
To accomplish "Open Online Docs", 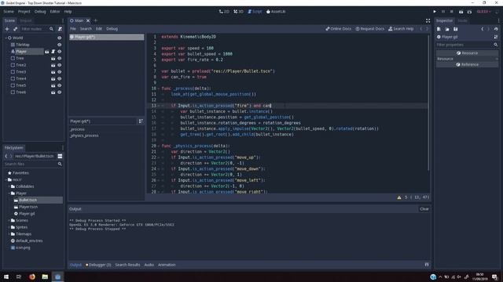I will point(339,29).
